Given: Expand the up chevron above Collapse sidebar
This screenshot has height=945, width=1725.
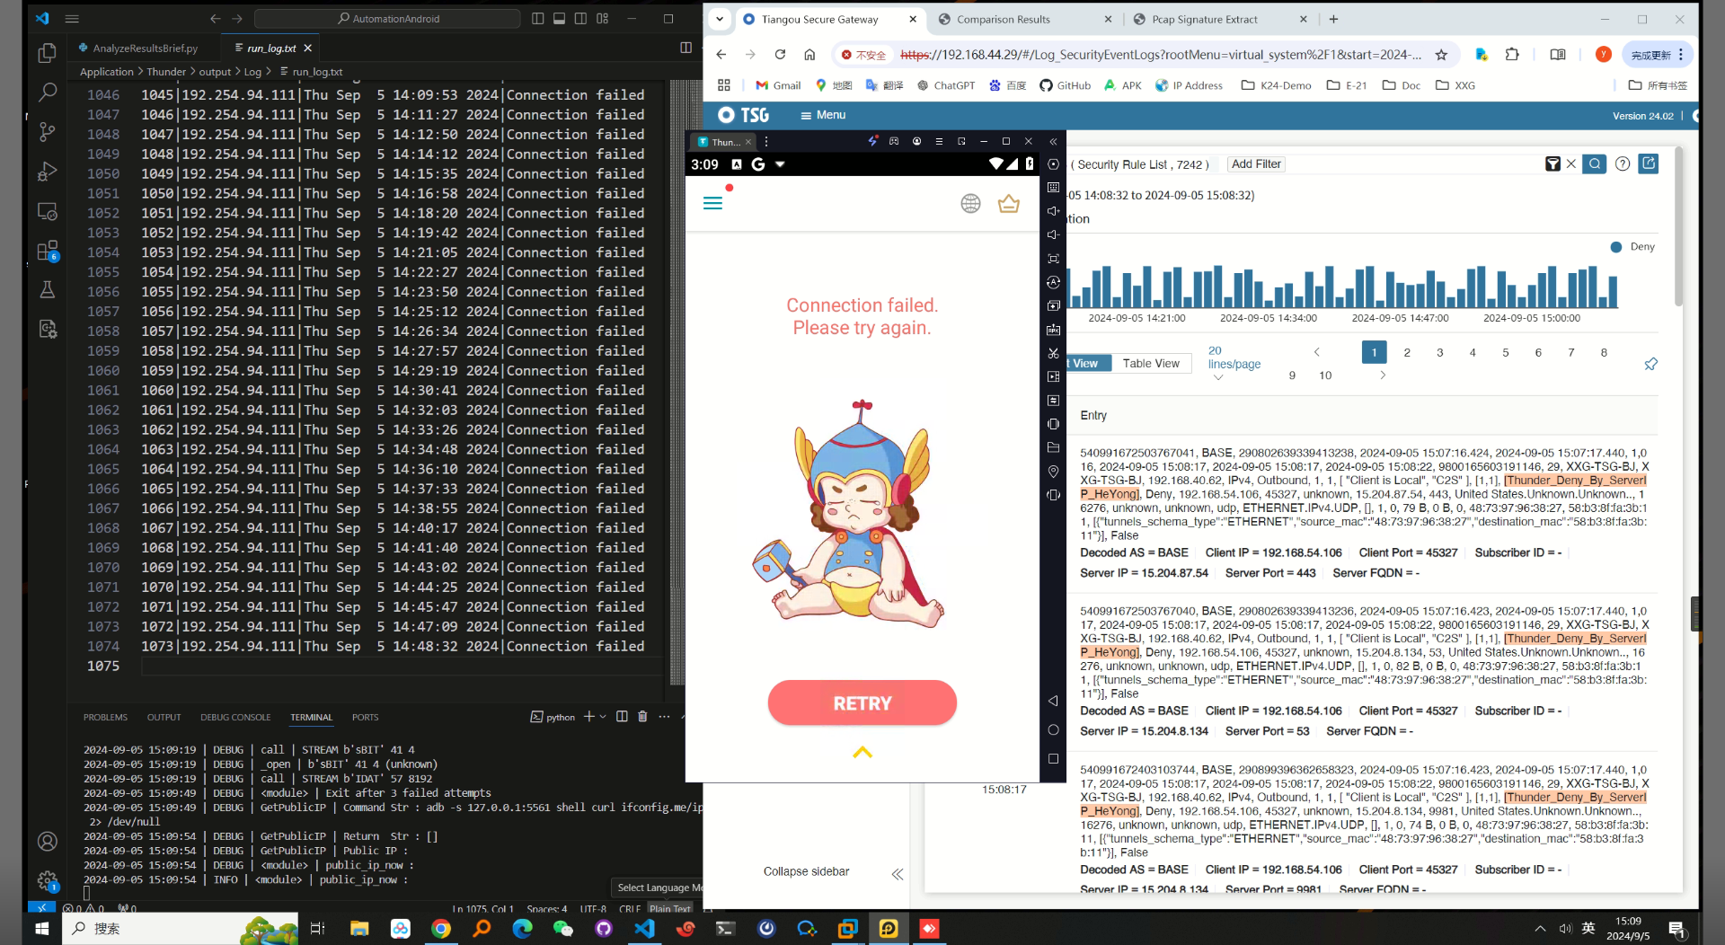Looking at the screenshot, I should pos(862,753).
